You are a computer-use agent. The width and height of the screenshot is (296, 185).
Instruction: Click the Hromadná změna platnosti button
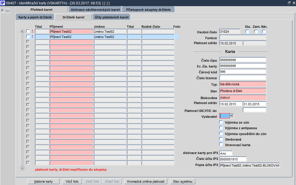coord(146,181)
